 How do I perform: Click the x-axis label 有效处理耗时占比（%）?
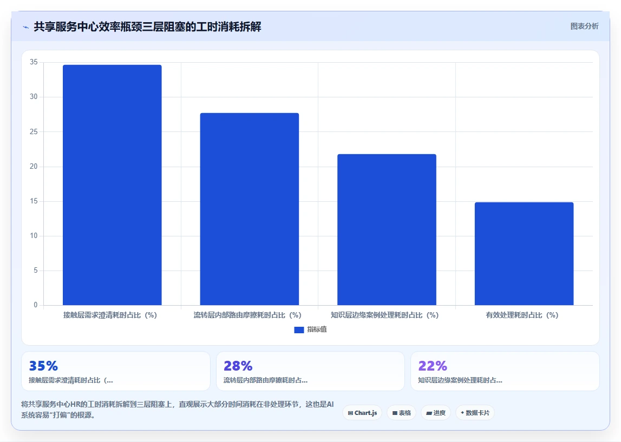(x=522, y=315)
